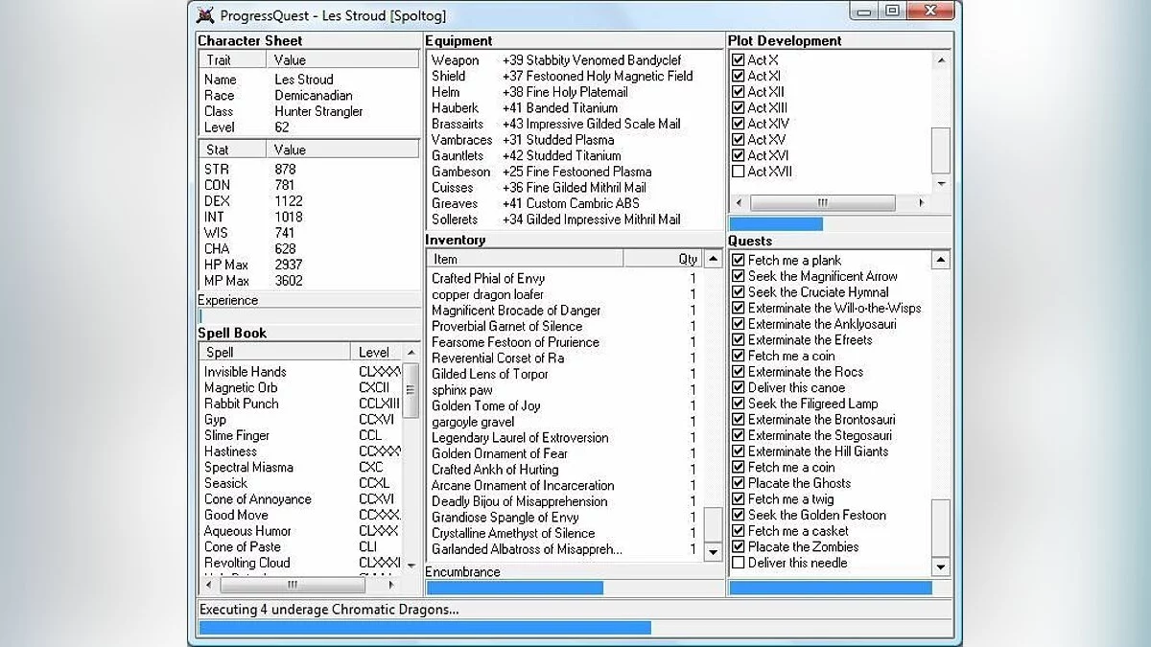The width and height of the screenshot is (1151, 647).
Task: Check the Act XVII checkbox
Action: (x=738, y=172)
